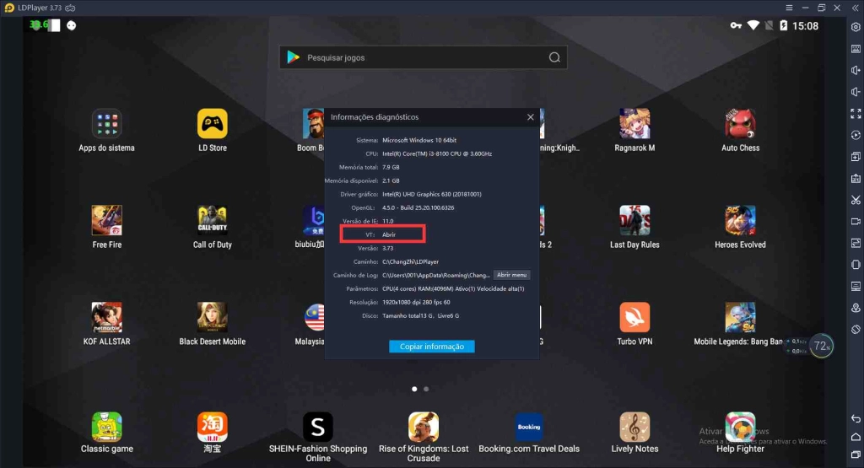Click the volume down sidebar icon
Screen dimensions: 864x468
tap(855, 92)
